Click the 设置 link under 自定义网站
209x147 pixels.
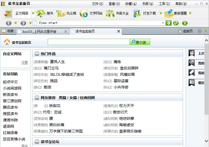click(x=25, y=62)
